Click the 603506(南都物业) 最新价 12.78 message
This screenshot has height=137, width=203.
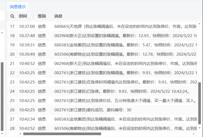[125, 54]
